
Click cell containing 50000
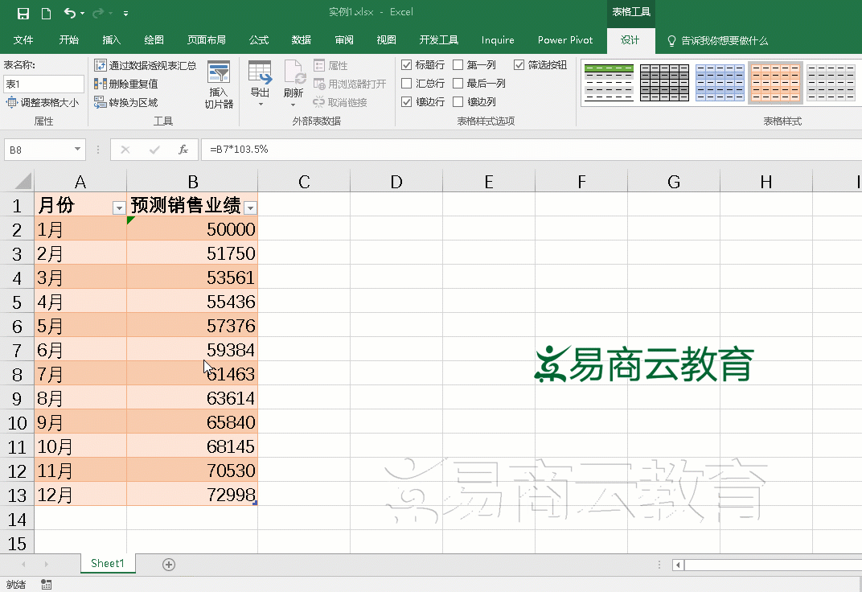(x=192, y=229)
